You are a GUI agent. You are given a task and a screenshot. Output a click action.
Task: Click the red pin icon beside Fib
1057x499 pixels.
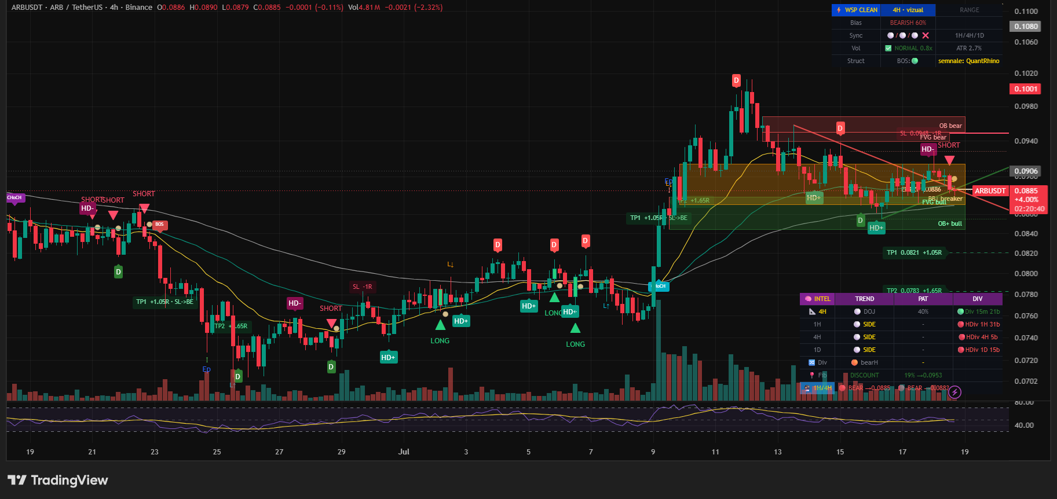pyautogui.click(x=811, y=376)
